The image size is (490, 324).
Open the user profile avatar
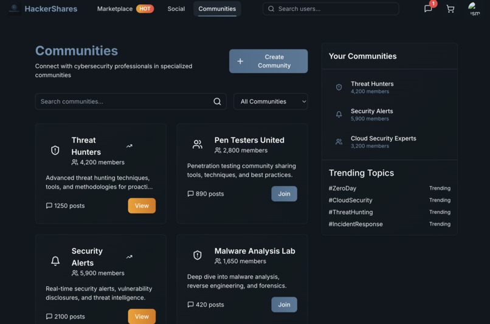(x=474, y=9)
